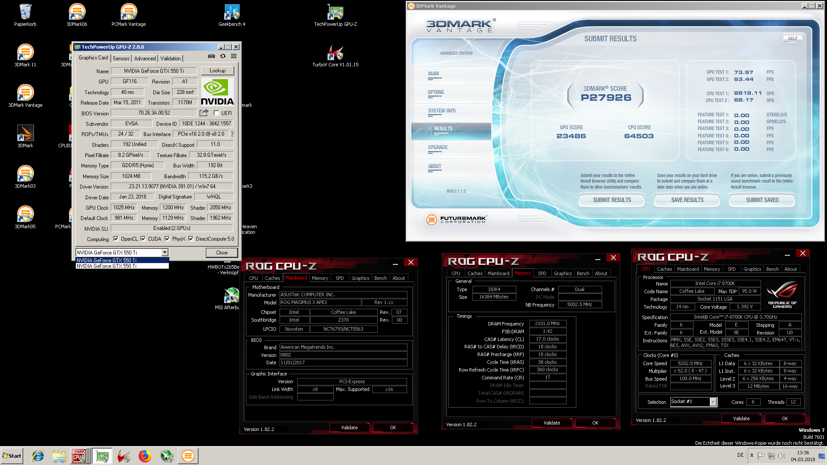This screenshot has width=827, height=465.
Task: Toggle the DirectCompute 5.0 checkbox
Action: 191,239
